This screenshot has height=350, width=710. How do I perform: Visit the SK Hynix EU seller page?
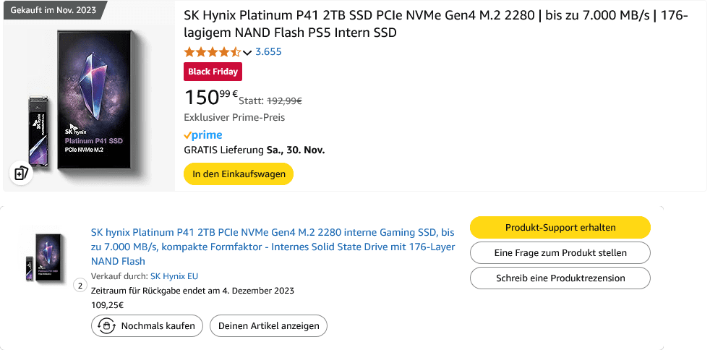174,276
